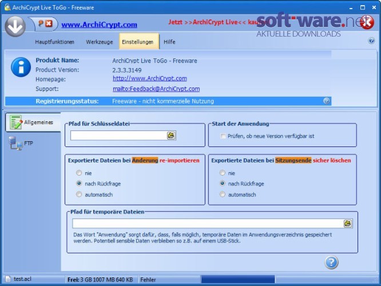This screenshot has height=286, width=381.
Task: Click the small help icon below watermark
Action: pyautogui.click(x=371, y=41)
